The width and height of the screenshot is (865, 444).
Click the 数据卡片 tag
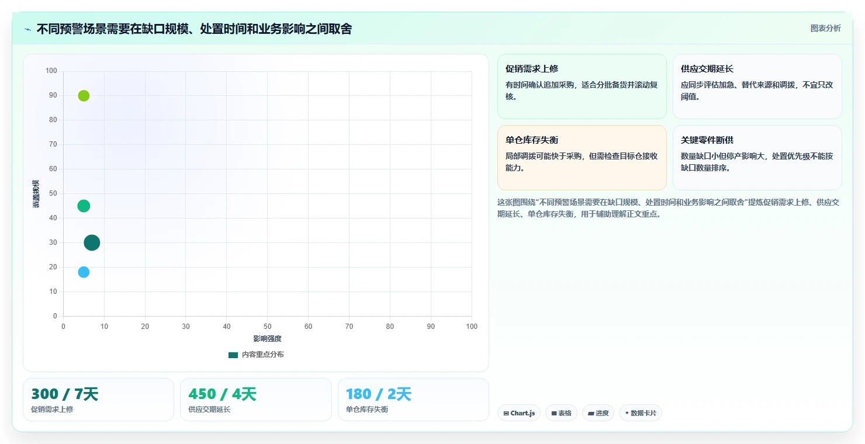[640, 413]
